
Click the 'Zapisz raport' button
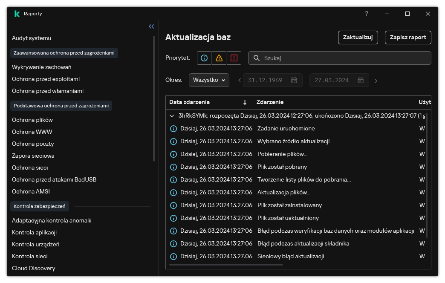click(x=408, y=38)
